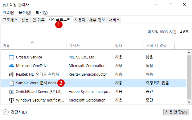Sort by the 상태 column header

(128, 45)
